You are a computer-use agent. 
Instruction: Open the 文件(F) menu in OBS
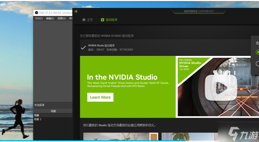tap(39, 18)
